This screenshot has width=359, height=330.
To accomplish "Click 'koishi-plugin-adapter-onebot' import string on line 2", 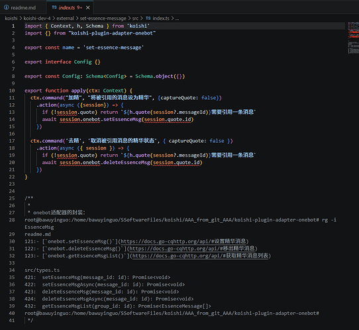I will [112, 33].
